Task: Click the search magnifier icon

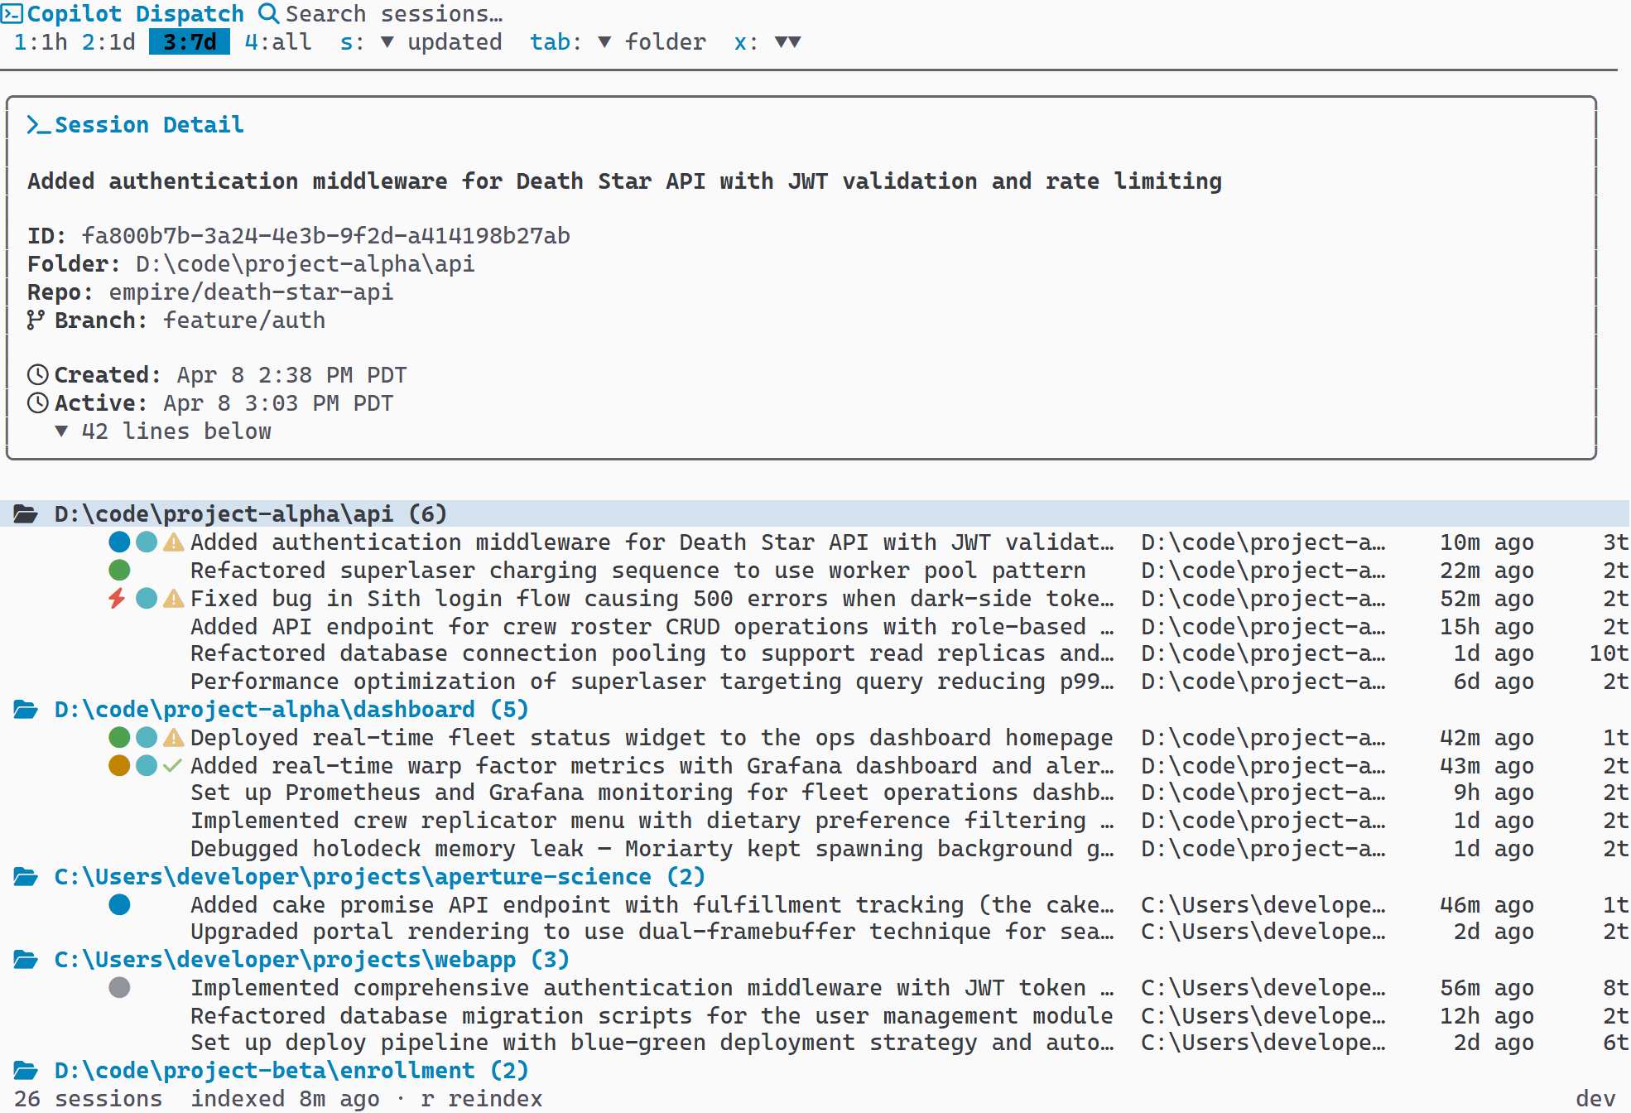Action: tap(268, 13)
